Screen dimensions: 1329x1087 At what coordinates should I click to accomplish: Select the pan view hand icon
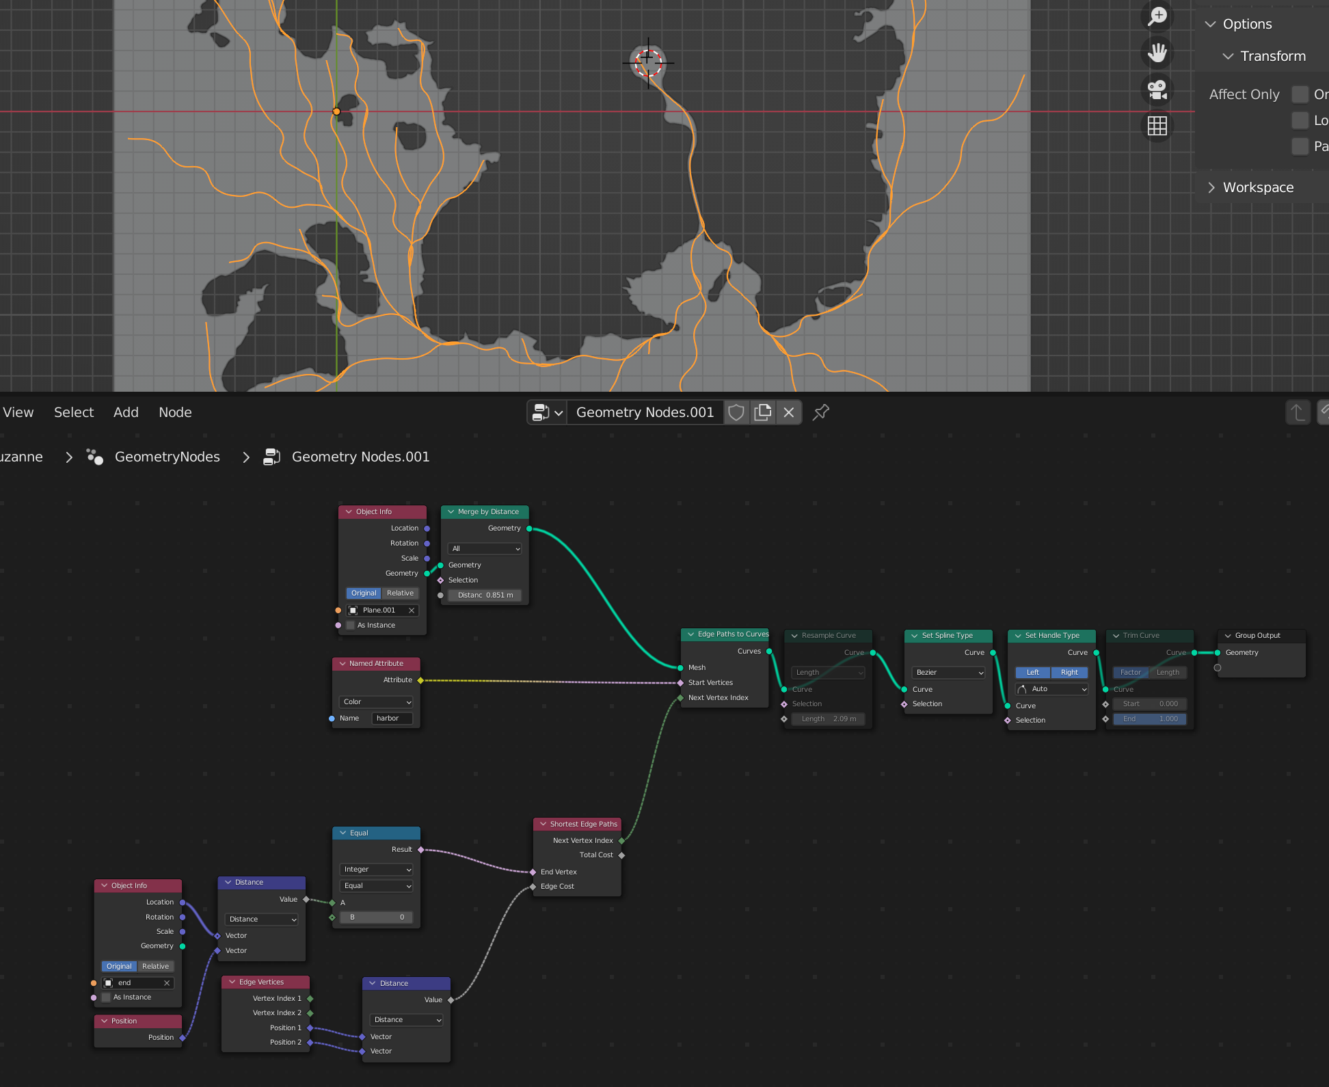tap(1157, 53)
